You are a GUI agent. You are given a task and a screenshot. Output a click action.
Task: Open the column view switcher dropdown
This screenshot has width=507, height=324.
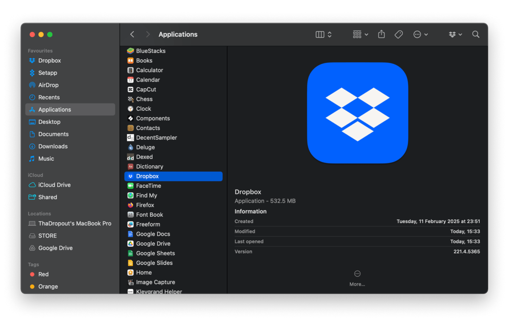click(323, 34)
